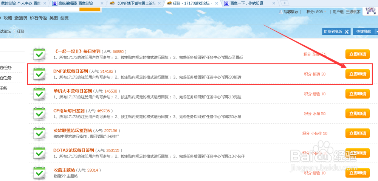Click popularity count 469736
This screenshot has height=181, width=378.
coord(104,111)
